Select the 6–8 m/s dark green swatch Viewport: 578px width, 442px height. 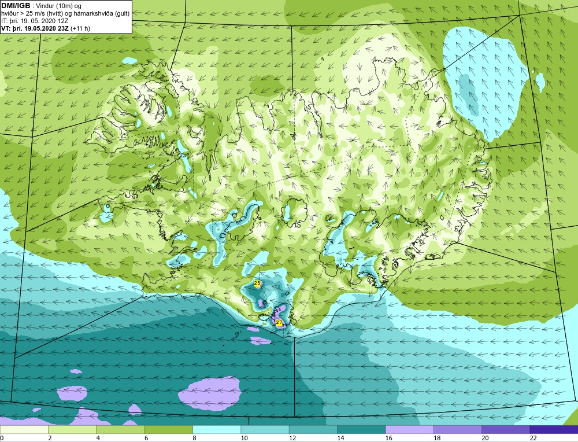[x=169, y=430]
